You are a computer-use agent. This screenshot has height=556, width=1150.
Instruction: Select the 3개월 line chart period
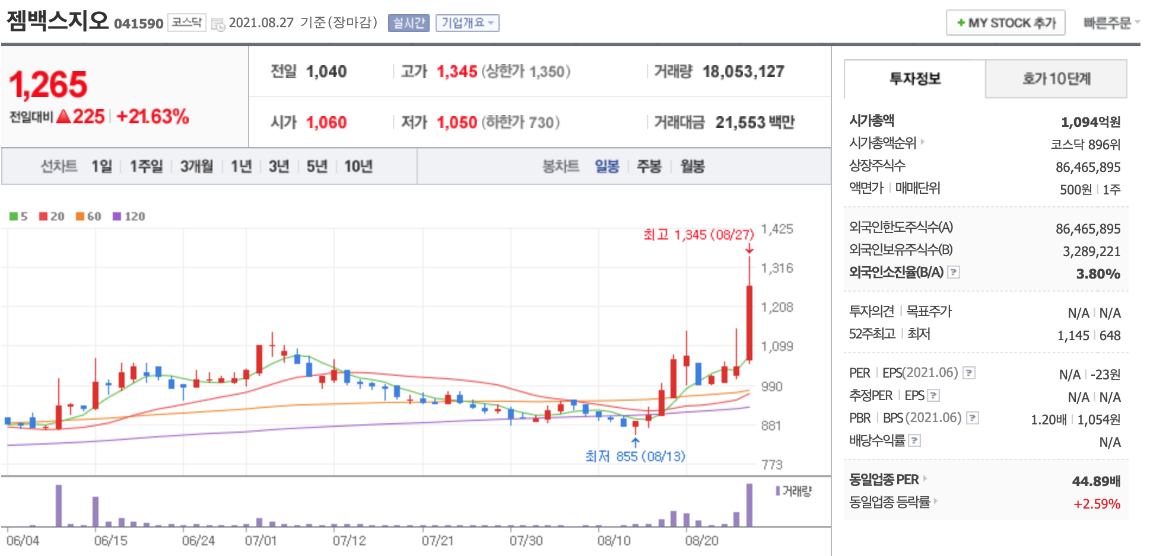pos(196,167)
